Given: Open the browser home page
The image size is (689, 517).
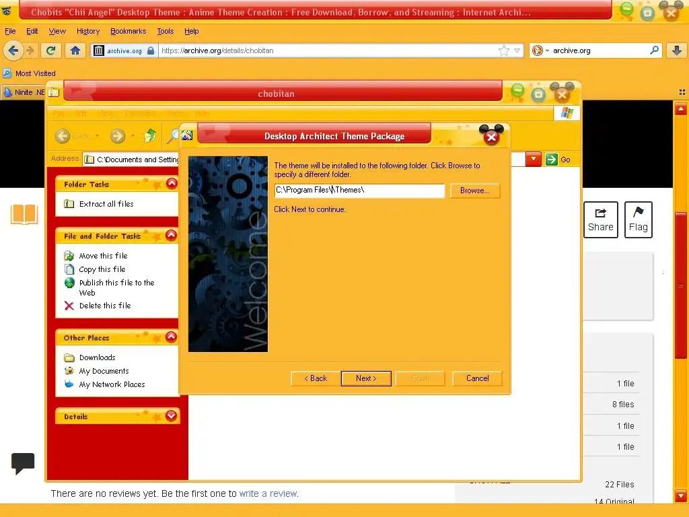Looking at the screenshot, I should [75, 50].
